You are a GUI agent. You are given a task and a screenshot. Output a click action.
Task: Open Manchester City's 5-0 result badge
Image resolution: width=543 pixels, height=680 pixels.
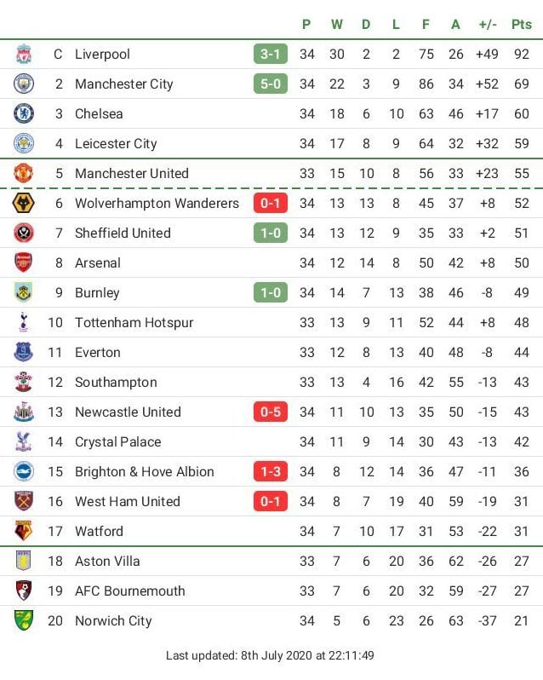[x=271, y=84]
